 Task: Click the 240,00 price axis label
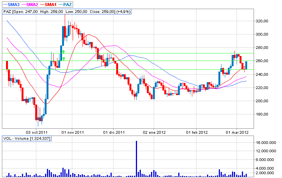pos(262,74)
